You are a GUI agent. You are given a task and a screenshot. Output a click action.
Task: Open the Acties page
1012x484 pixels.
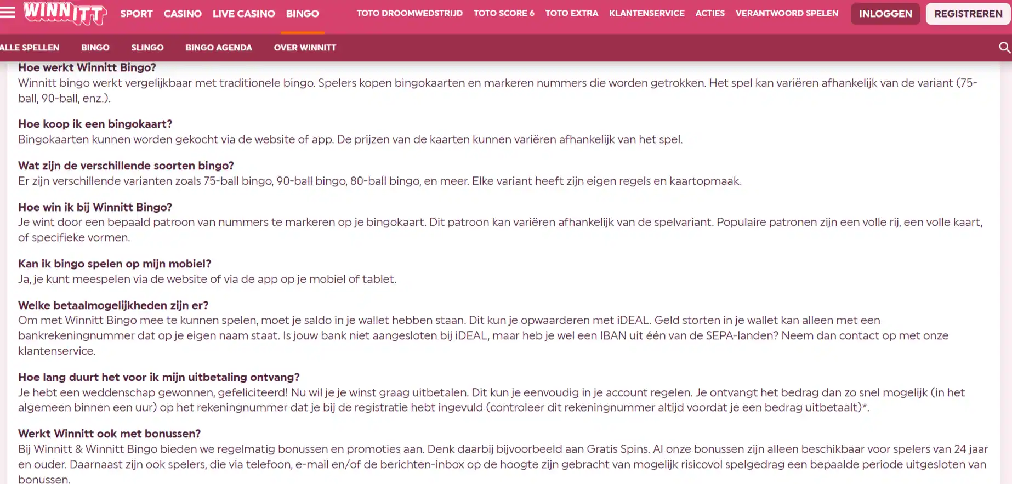pyautogui.click(x=710, y=13)
